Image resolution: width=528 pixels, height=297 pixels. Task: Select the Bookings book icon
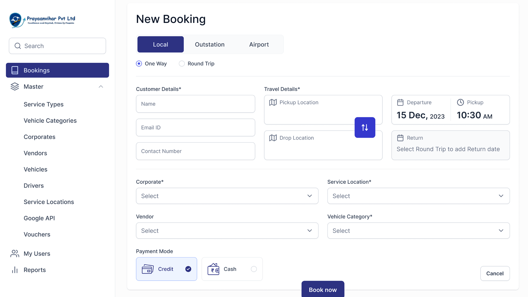(15, 70)
